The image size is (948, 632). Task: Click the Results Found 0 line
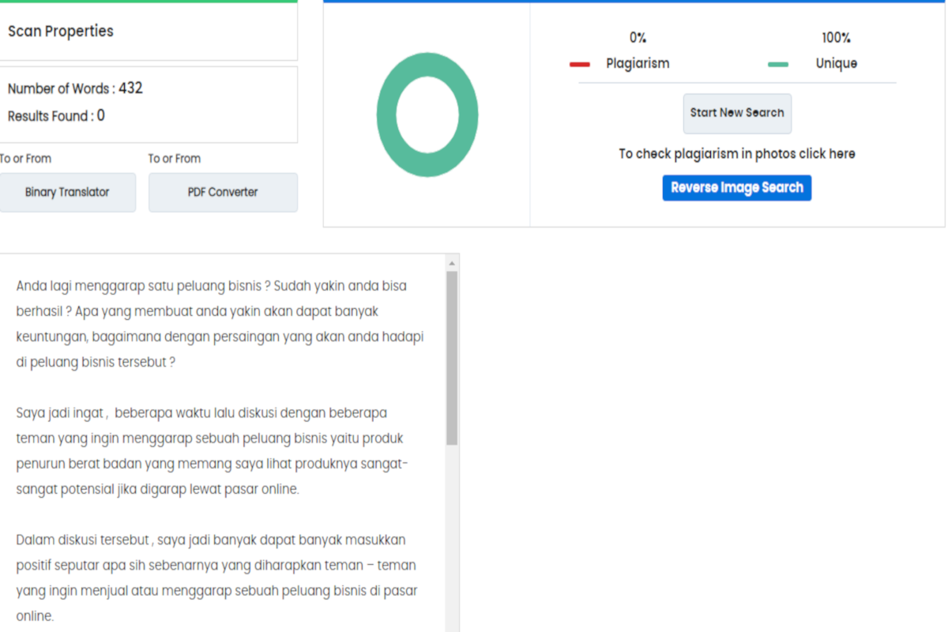click(x=56, y=116)
